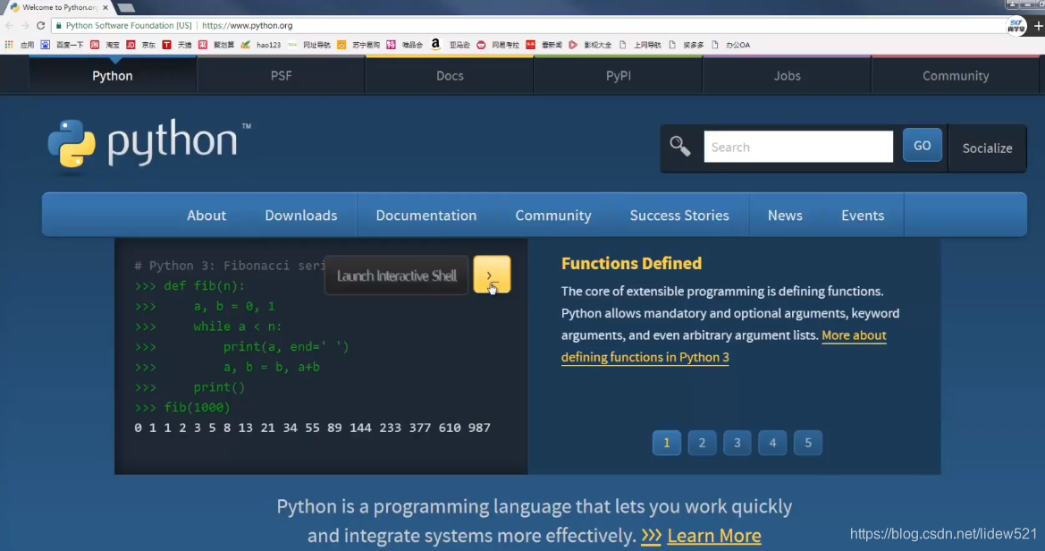Open the Documentation menu
This screenshot has height=551, width=1045.
coord(426,216)
